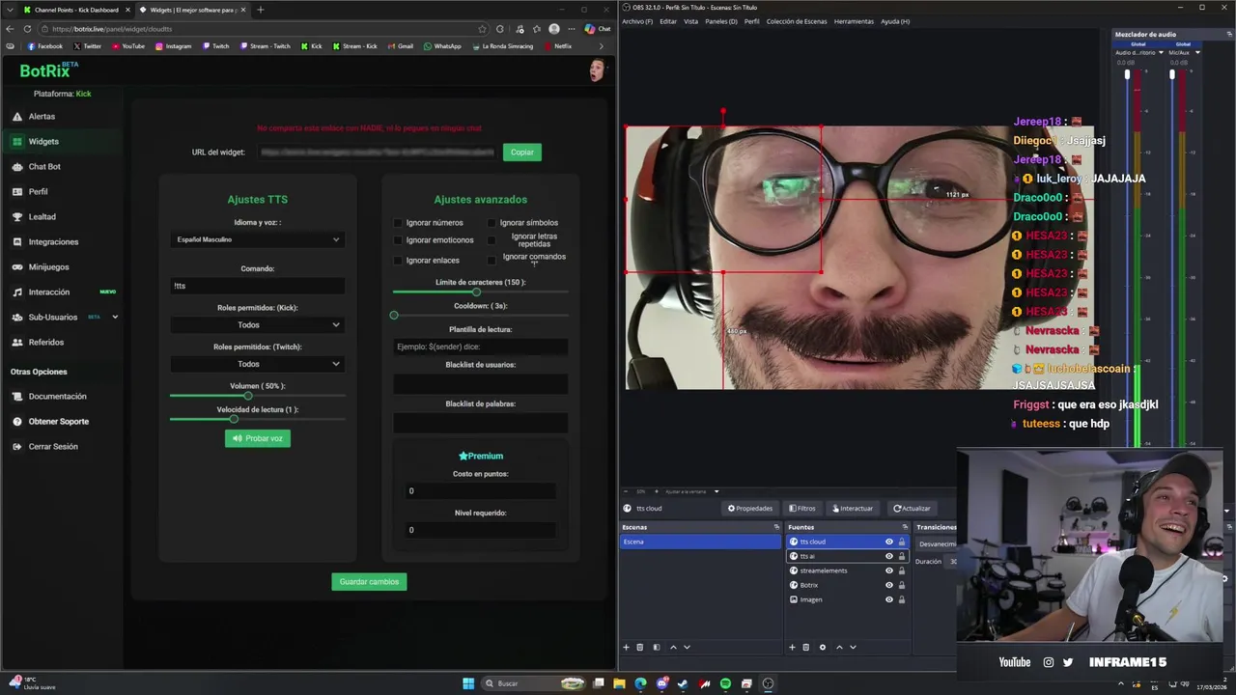Click Actualizar in the OBS source toolbar
Screen dimensions: 1236x695
click(x=912, y=508)
